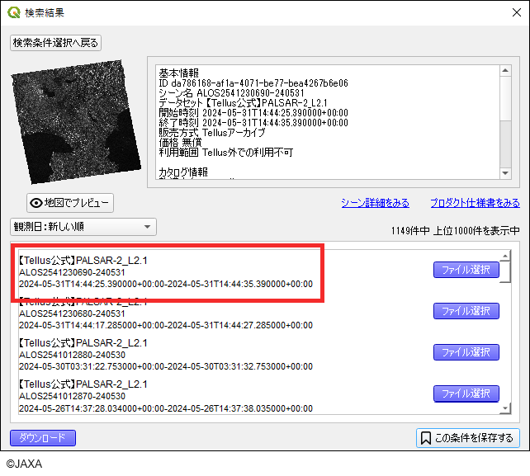Click down arrow of info panel scrollbar

click(x=505, y=173)
